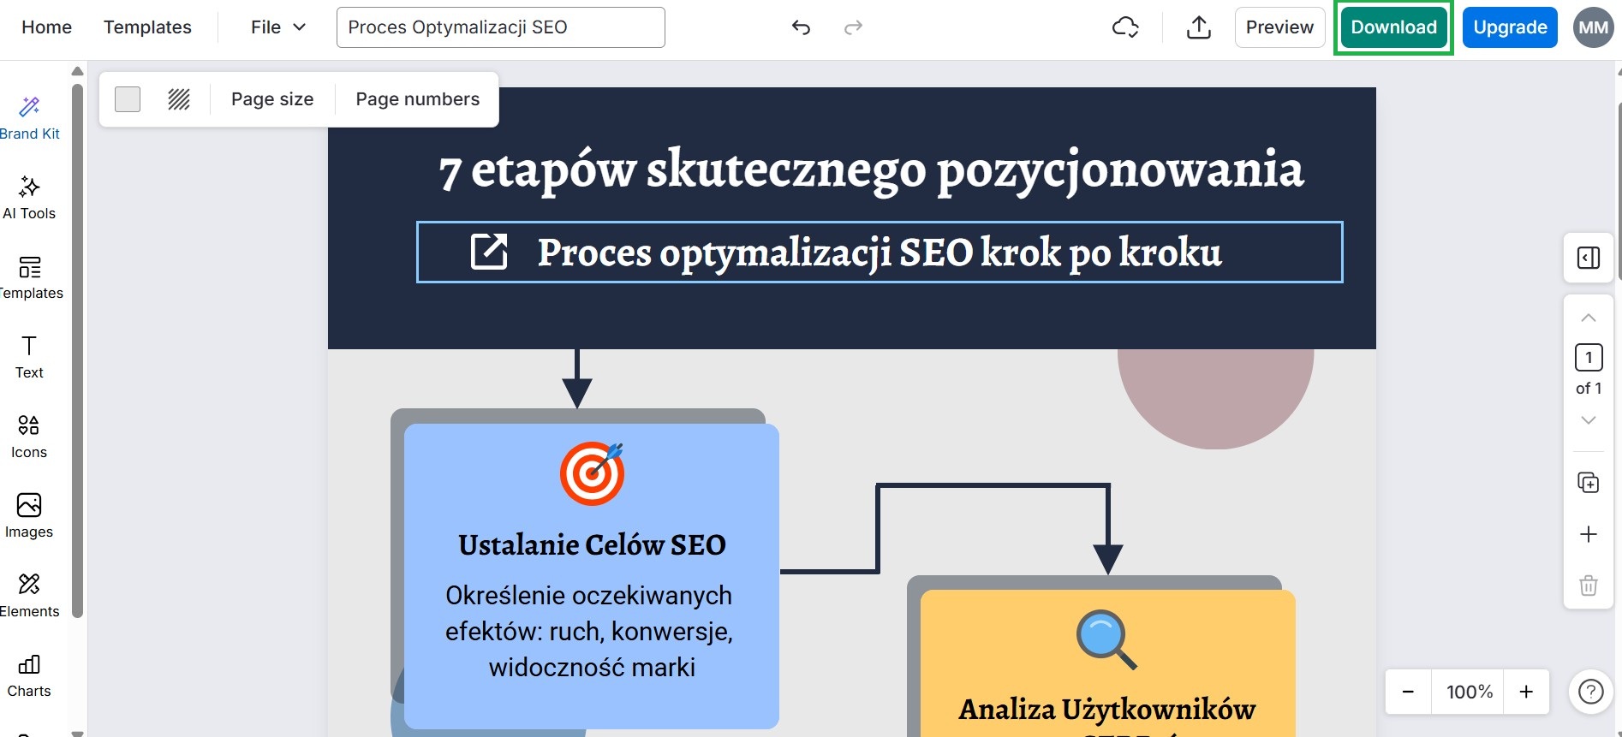Open the Images panel
This screenshot has width=1622, height=737.
pyautogui.click(x=29, y=516)
